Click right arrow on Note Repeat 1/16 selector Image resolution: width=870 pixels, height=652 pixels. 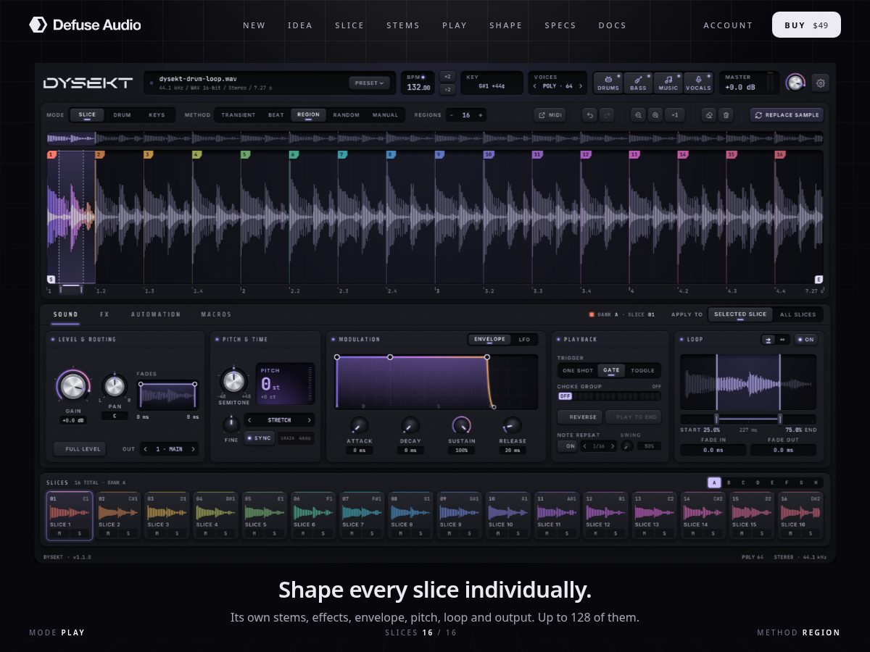click(x=613, y=446)
